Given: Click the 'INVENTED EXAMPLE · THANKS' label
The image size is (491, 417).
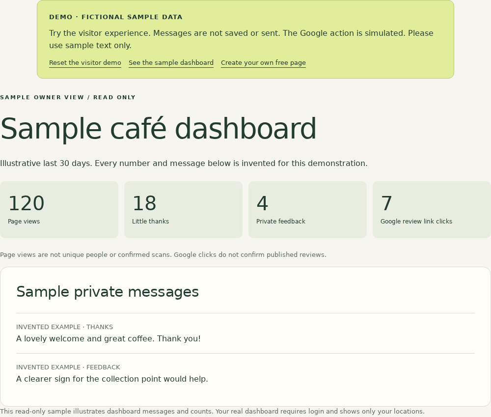Looking at the screenshot, I should 64,327.
